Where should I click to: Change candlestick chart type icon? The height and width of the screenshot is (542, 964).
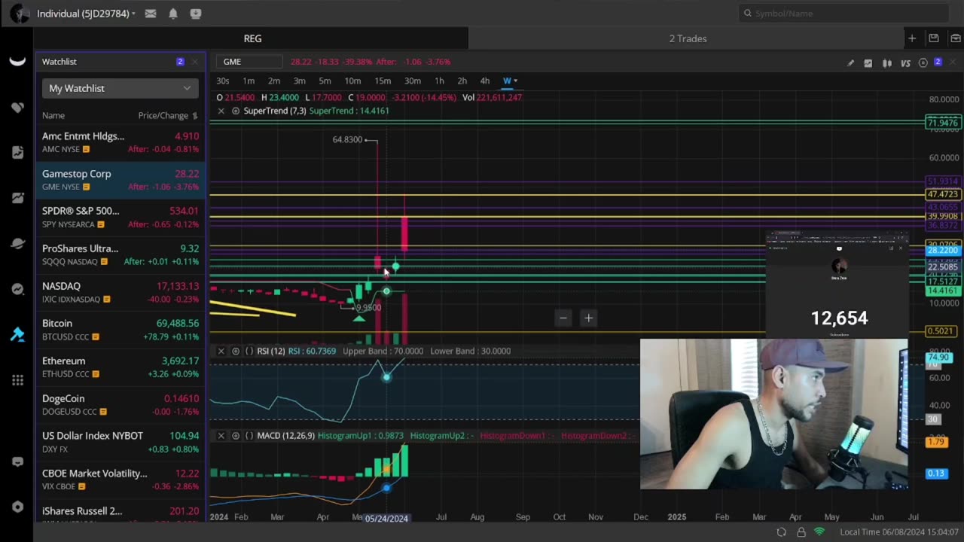(887, 62)
